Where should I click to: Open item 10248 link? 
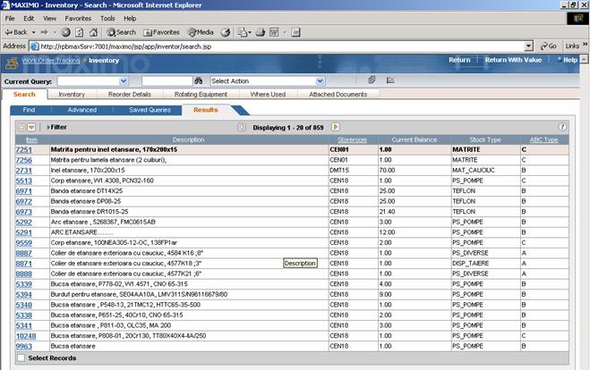point(26,336)
